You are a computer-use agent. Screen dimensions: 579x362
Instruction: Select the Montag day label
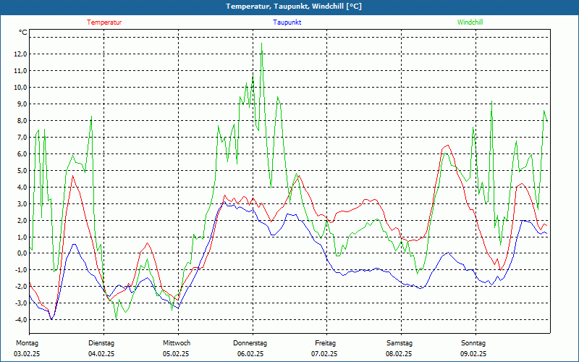click(x=26, y=343)
